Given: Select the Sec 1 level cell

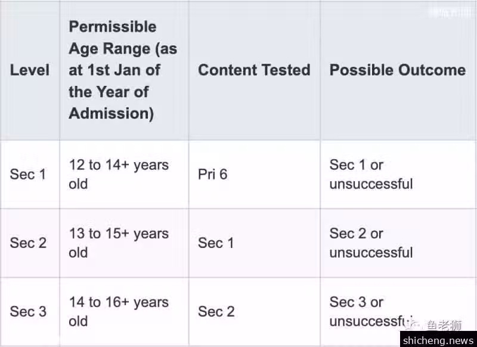Looking at the screenshot, I should coord(30,175).
